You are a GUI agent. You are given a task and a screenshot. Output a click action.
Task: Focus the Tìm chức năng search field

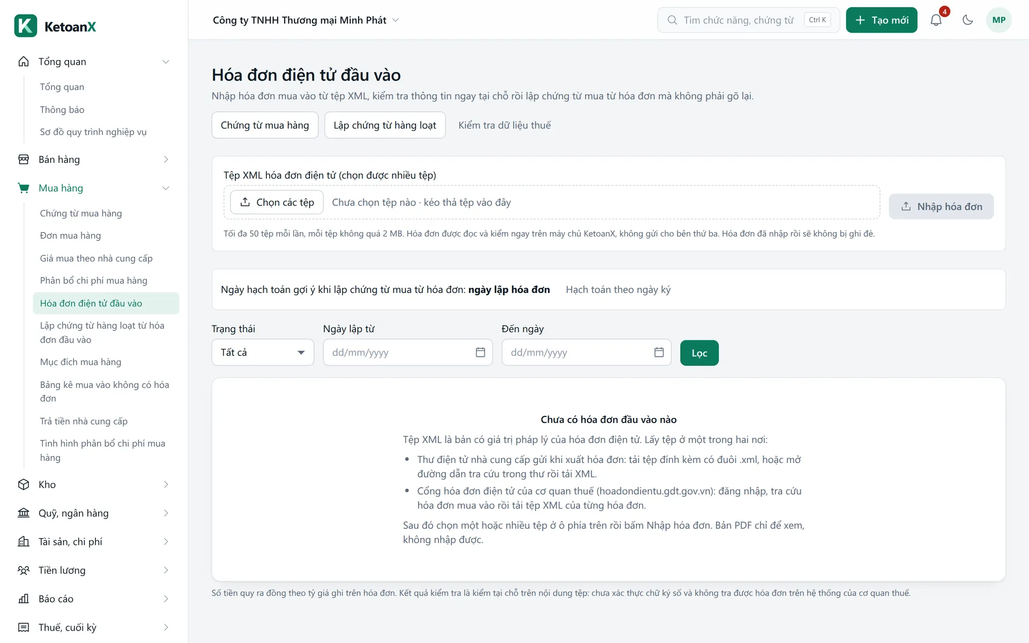[748, 20]
